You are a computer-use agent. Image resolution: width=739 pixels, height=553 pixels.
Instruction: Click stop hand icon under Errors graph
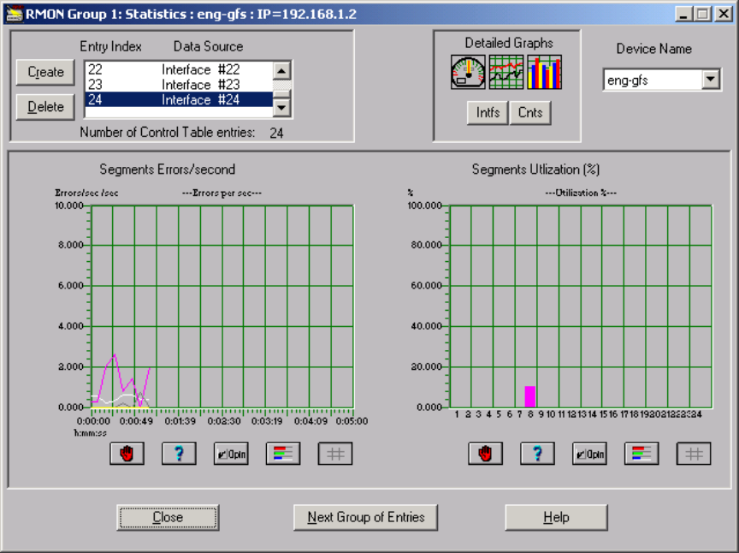click(x=127, y=454)
